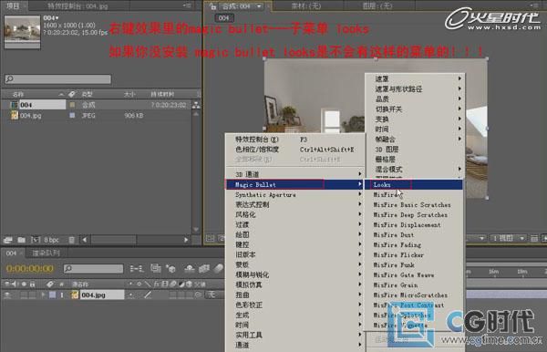The height and width of the screenshot is (352, 547).
Task: Click the composition mini-flowchart icon in timeline
Action: point(137,268)
